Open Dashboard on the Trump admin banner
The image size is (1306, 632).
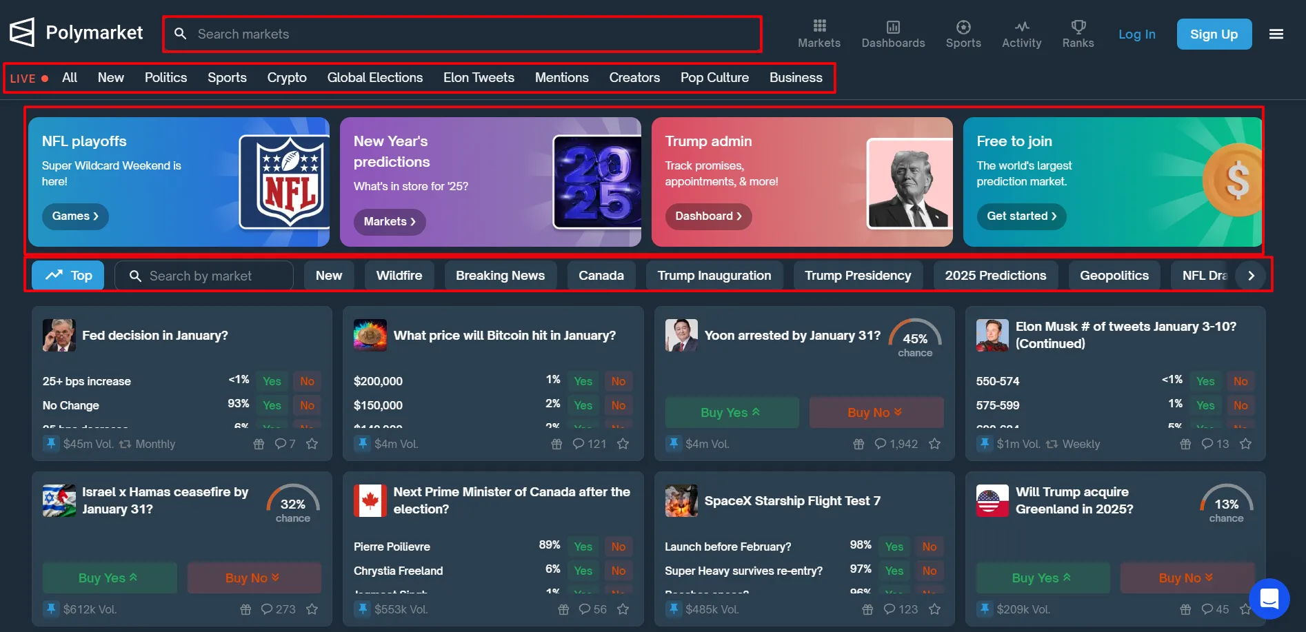709,216
